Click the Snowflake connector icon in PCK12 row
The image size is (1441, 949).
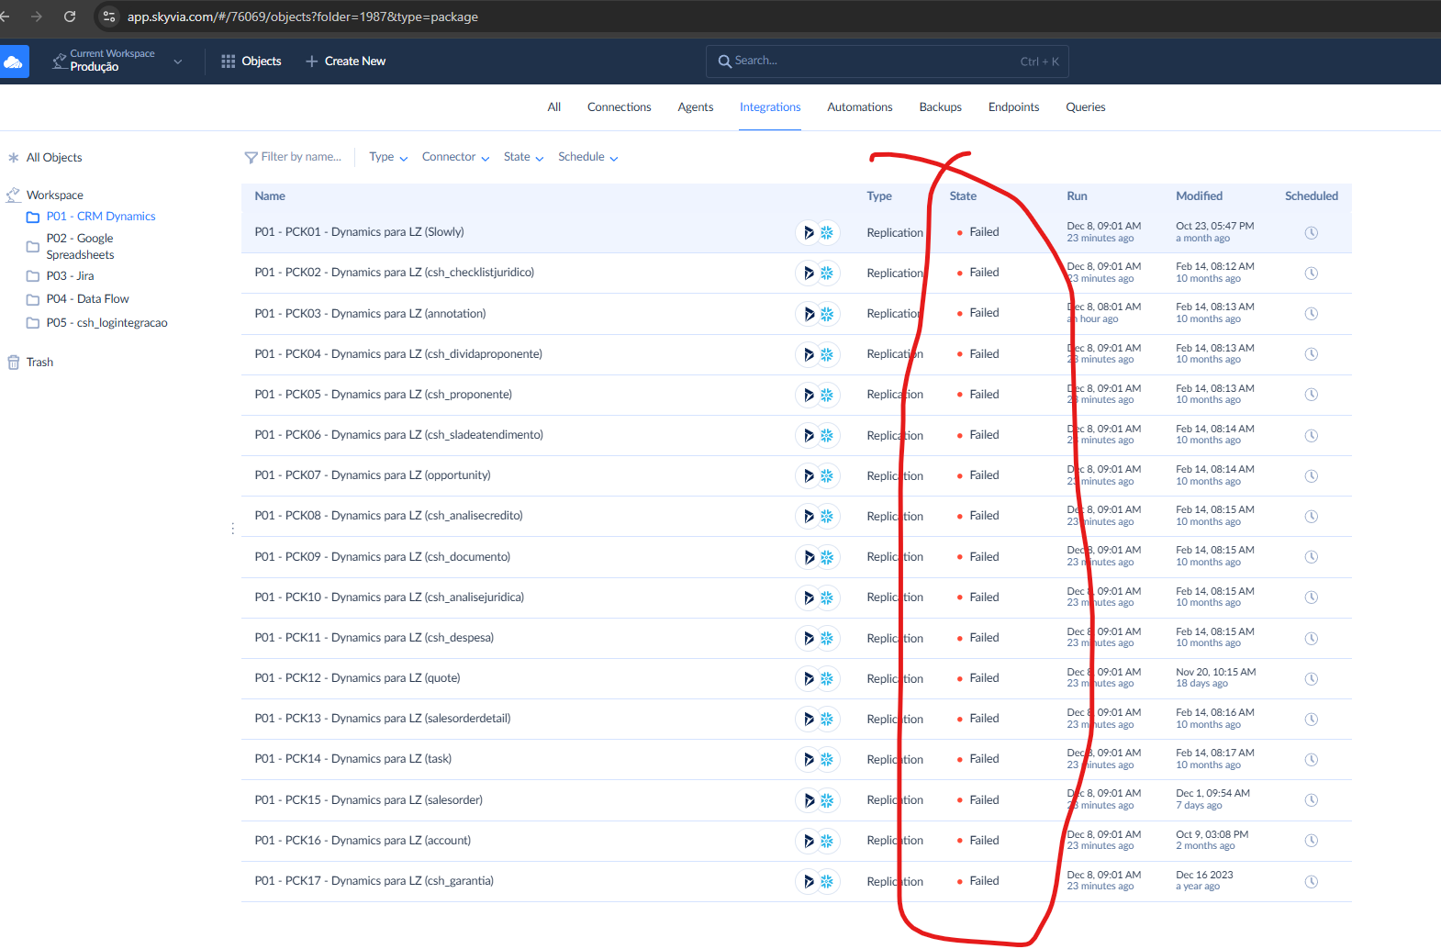(827, 679)
